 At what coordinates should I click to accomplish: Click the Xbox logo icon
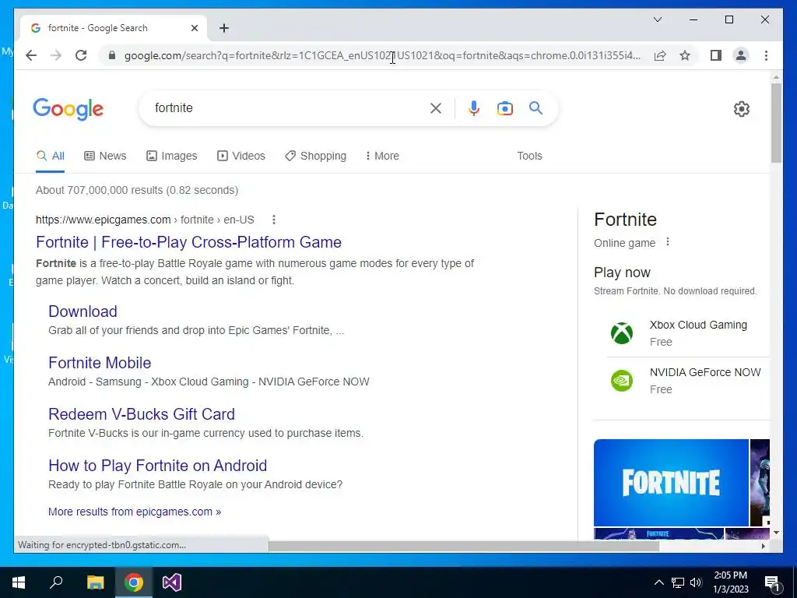pos(622,333)
